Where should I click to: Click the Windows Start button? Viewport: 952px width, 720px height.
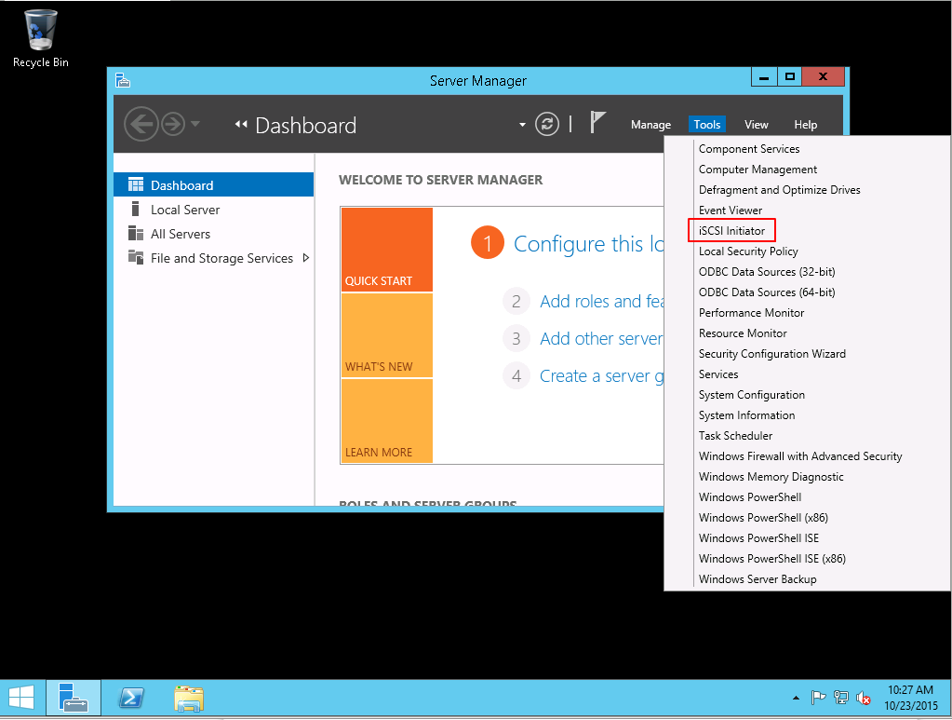pyautogui.click(x=21, y=698)
